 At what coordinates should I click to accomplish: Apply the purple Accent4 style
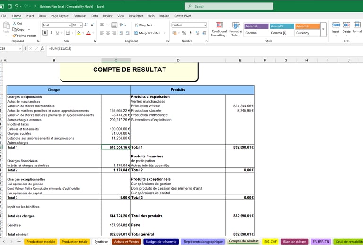(x=257, y=26)
